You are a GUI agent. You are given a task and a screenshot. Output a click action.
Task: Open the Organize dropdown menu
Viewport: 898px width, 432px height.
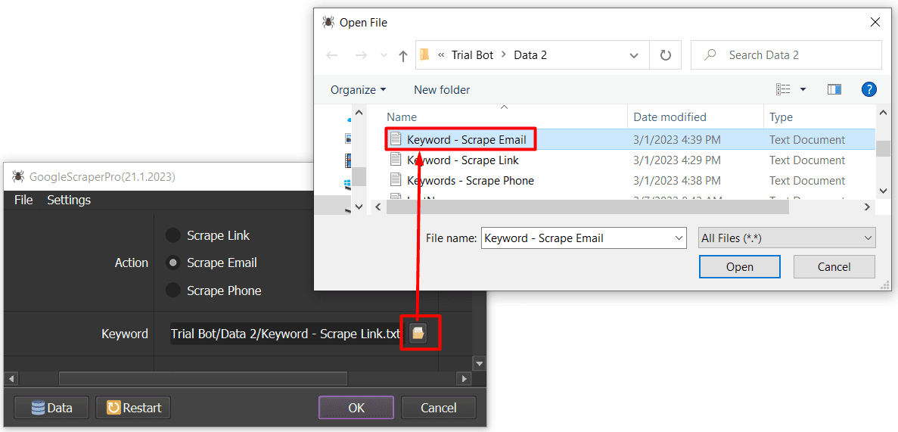tap(359, 90)
